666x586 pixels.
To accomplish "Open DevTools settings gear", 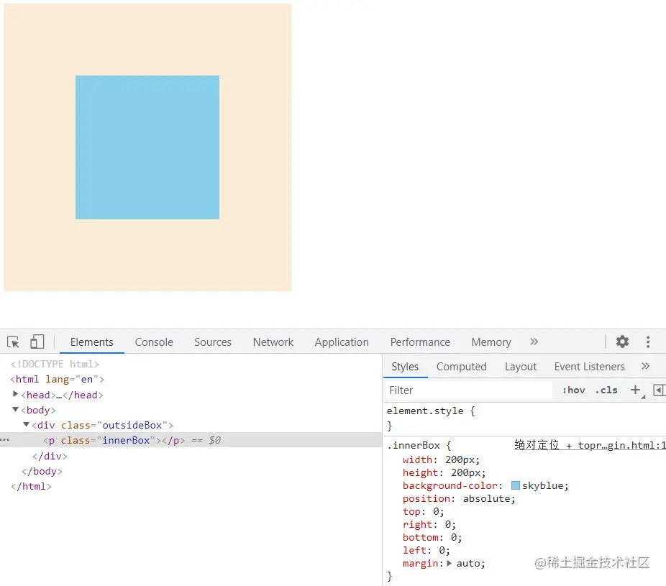I will tap(622, 342).
